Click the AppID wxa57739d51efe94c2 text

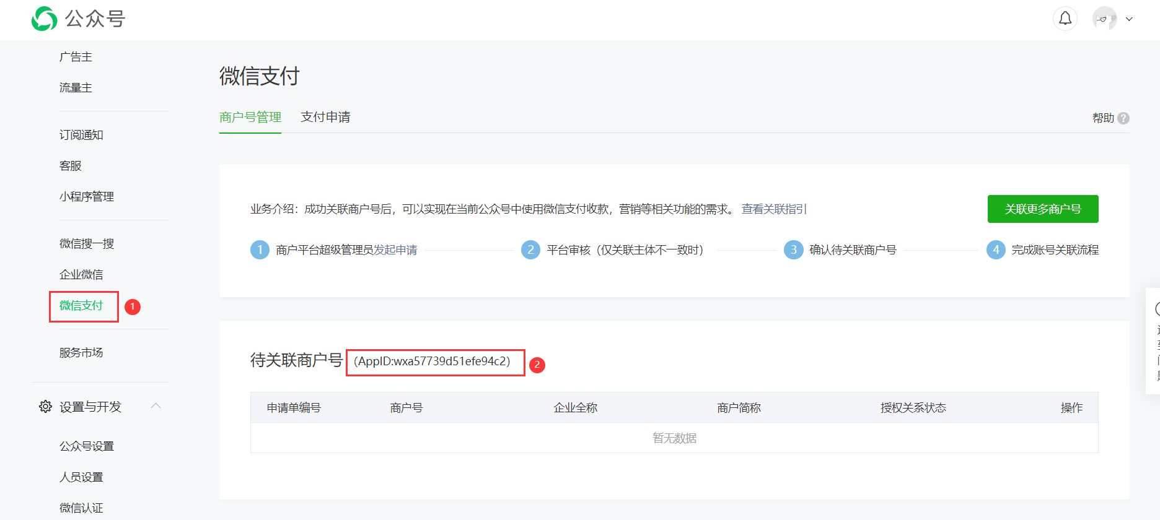(x=432, y=362)
